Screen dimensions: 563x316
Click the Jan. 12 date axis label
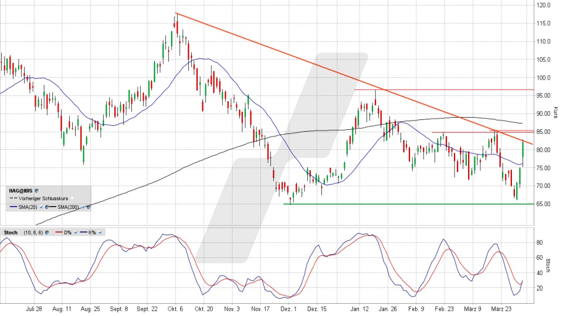pos(359,308)
